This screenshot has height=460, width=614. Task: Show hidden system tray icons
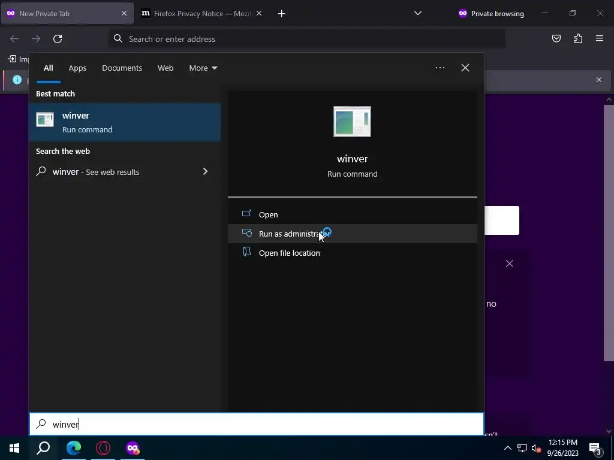click(507, 448)
